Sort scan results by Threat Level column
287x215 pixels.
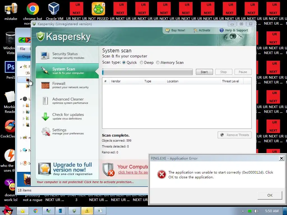232,81
